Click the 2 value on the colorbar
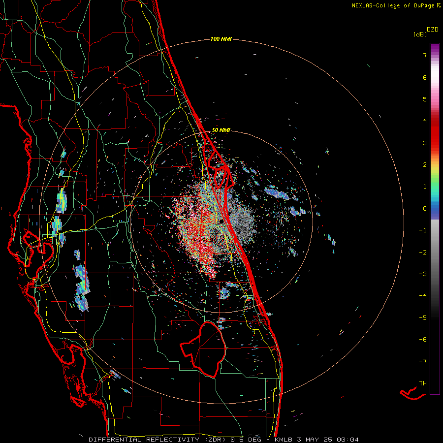Image resolution: width=443 pixels, height=443 pixels. pos(425,165)
